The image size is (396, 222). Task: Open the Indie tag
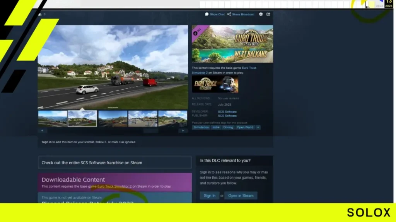pos(216,127)
